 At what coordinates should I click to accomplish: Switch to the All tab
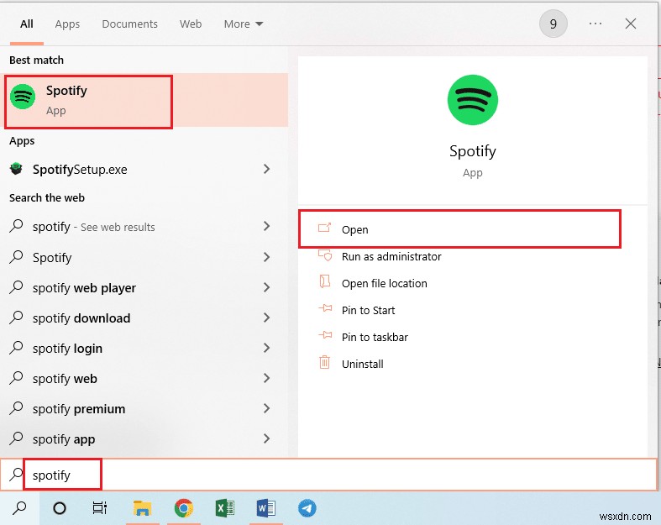tap(27, 24)
